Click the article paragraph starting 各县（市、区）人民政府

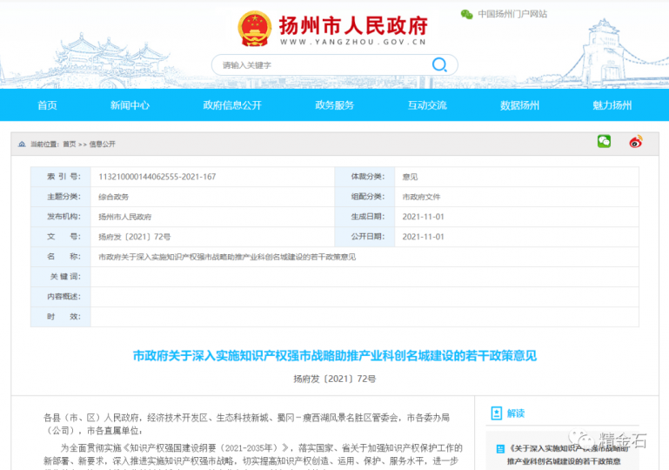[x=246, y=424]
